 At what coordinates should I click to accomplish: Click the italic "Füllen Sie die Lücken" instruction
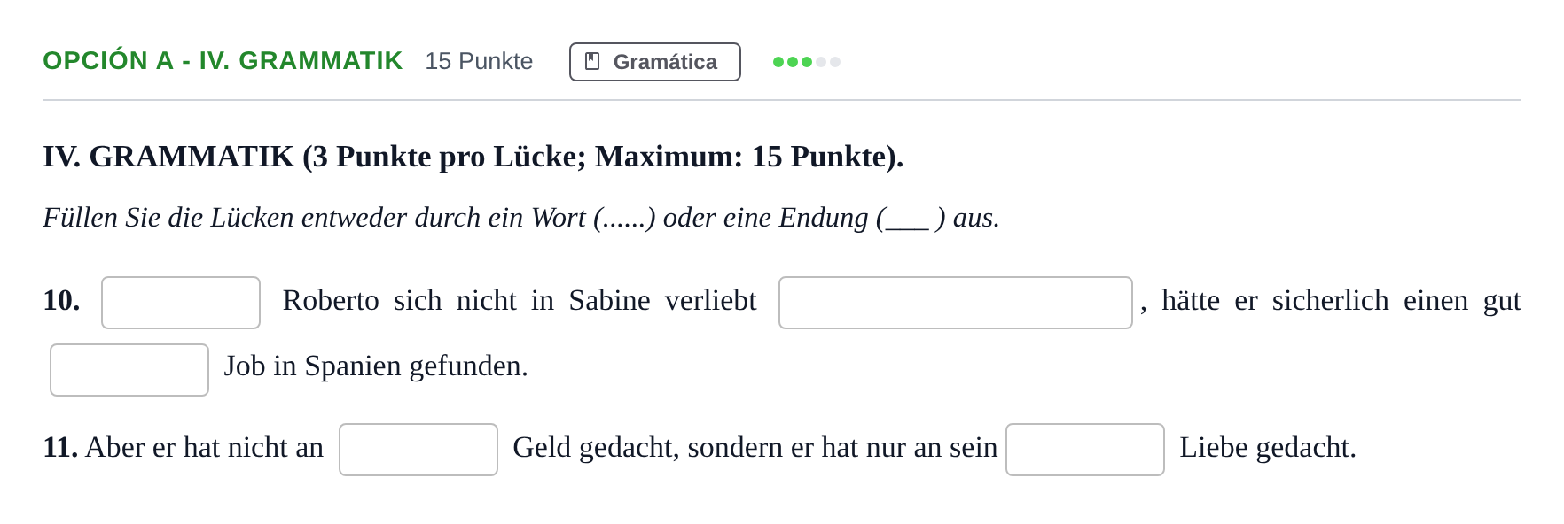point(521,218)
